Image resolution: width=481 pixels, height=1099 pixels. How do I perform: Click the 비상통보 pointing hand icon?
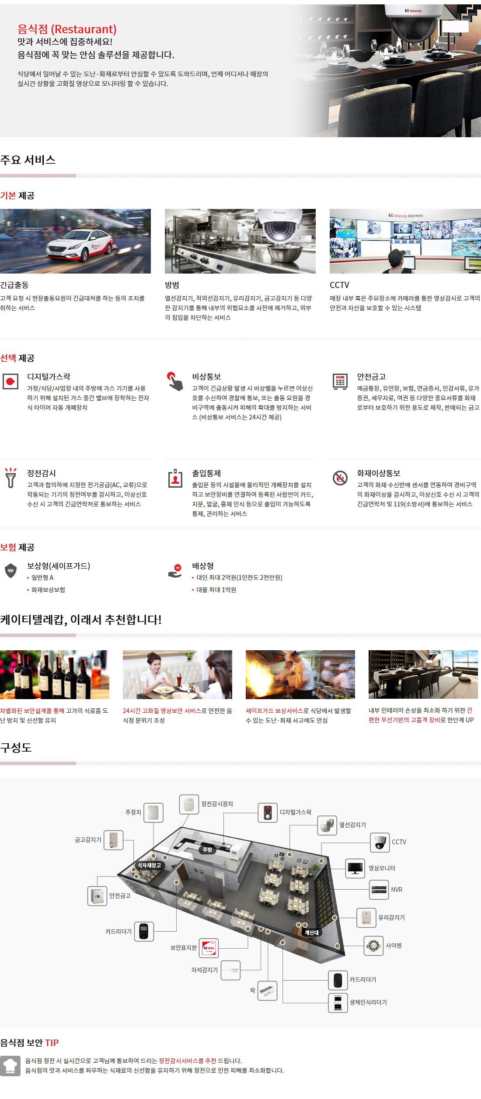point(175,381)
